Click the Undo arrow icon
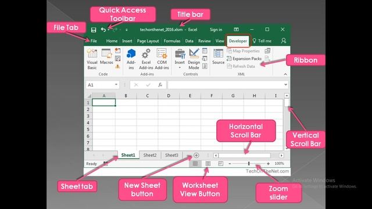Screen dimensions: 372x209 point(103,30)
